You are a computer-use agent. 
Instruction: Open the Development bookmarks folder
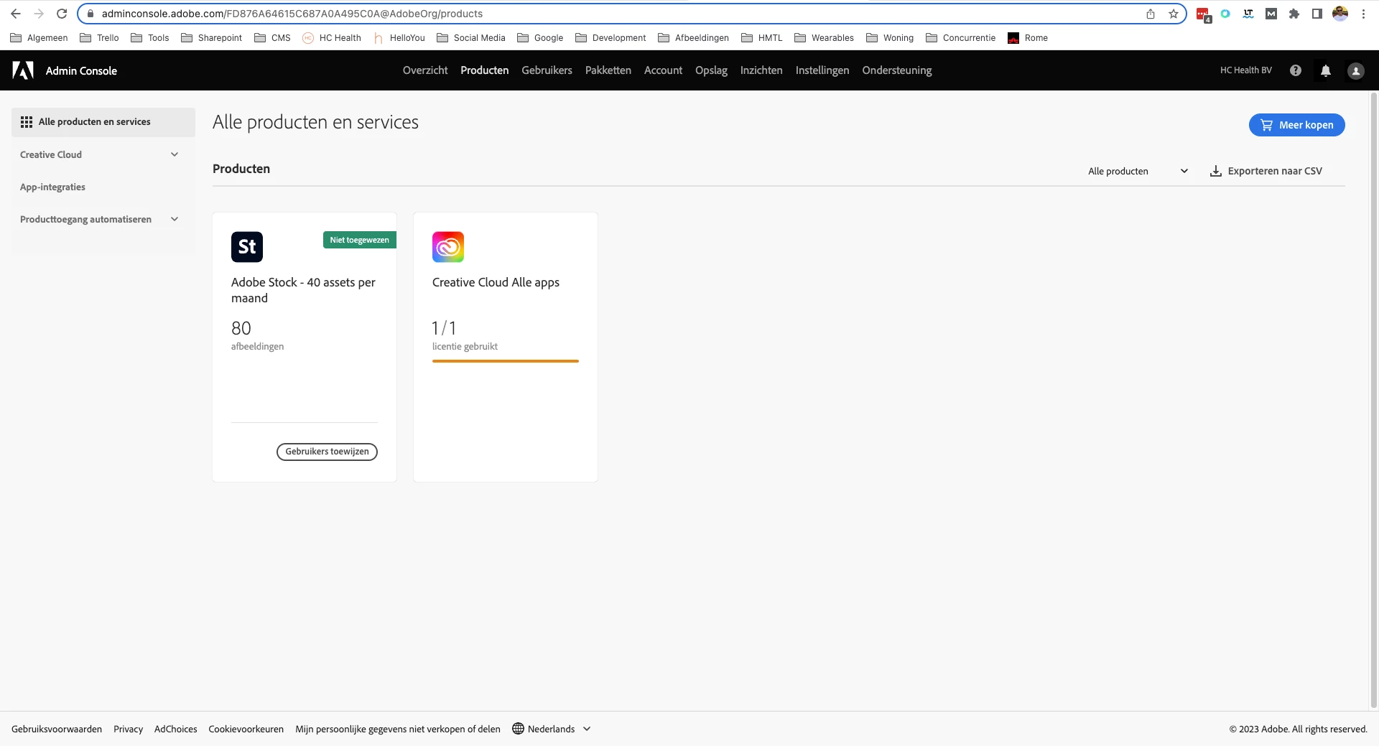click(610, 38)
